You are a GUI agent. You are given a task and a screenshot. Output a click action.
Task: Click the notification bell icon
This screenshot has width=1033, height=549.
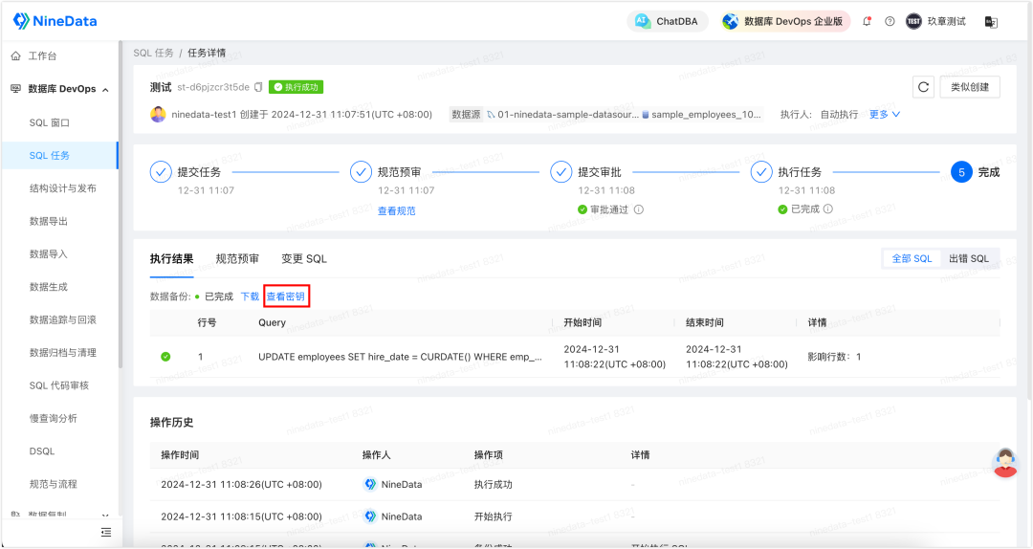(x=867, y=21)
